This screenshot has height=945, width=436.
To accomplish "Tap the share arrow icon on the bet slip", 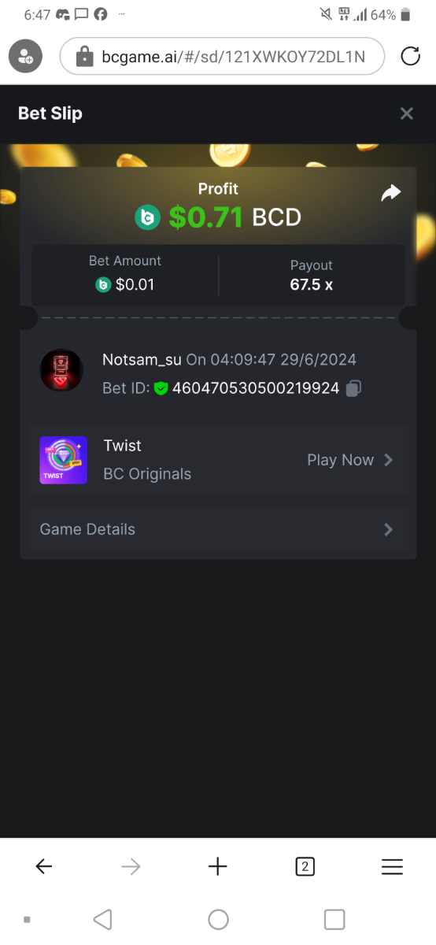I will 391,193.
